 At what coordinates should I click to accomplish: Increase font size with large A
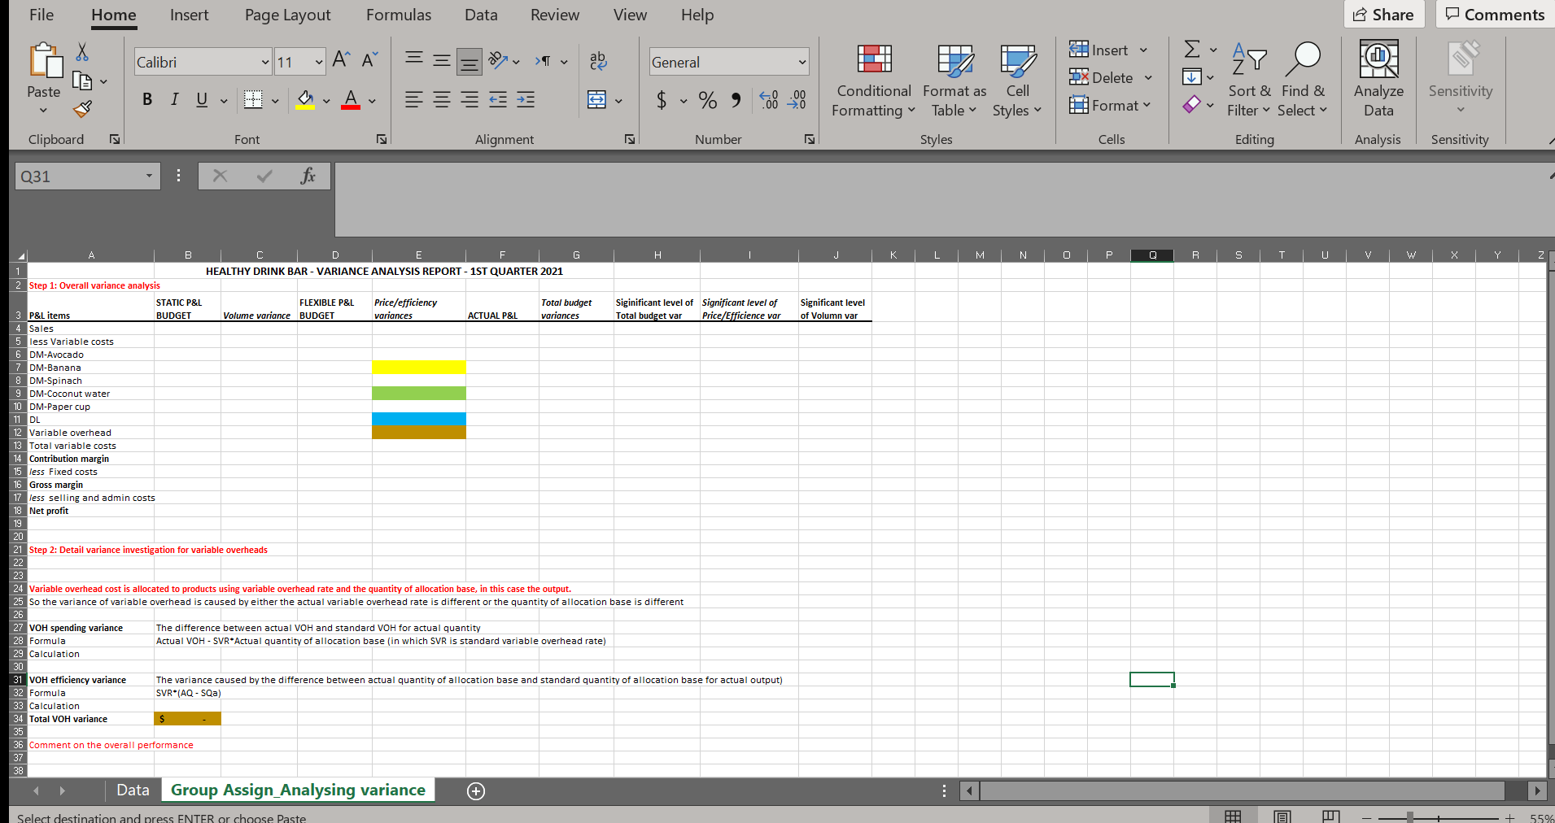[x=341, y=61]
